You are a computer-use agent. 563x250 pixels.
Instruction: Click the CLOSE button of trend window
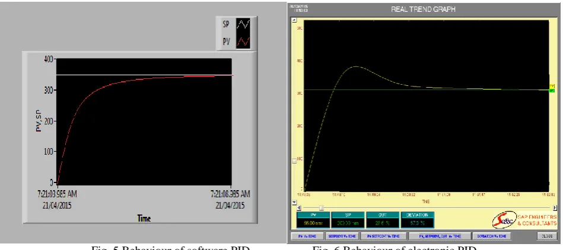(x=547, y=236)
